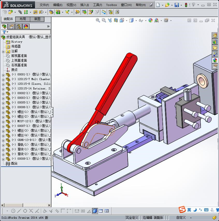
Task: Select 前视基准面 plane in the tree
Action: point(19,56)
